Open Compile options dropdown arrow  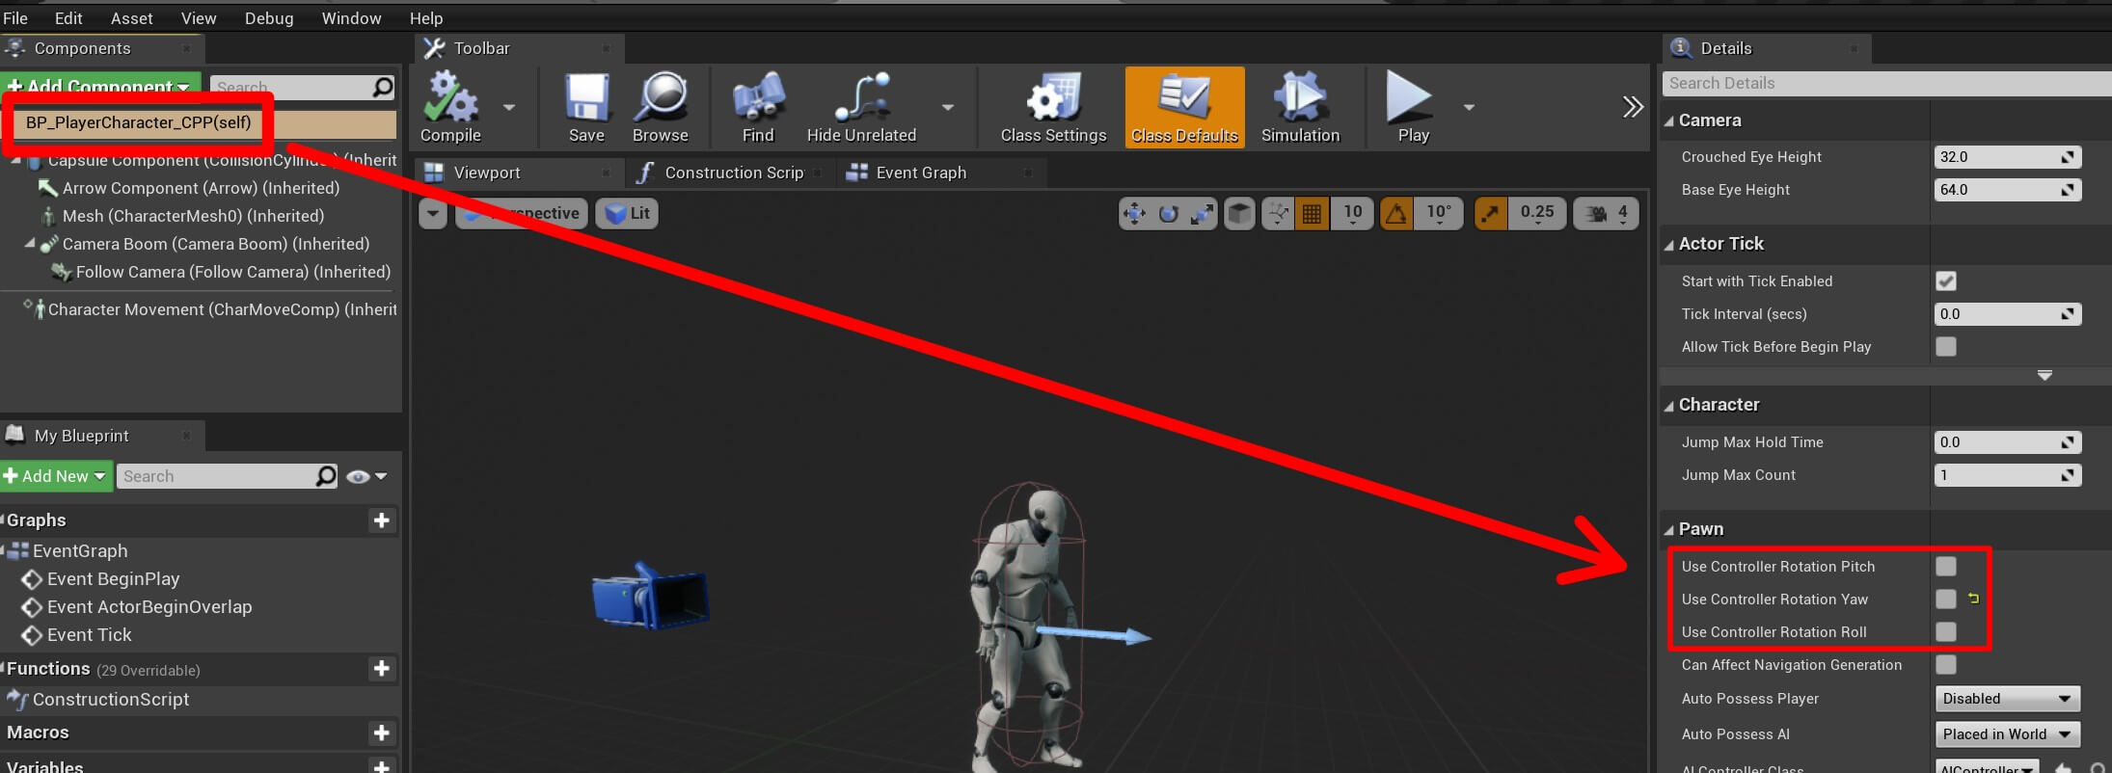[x=509, y=107]
